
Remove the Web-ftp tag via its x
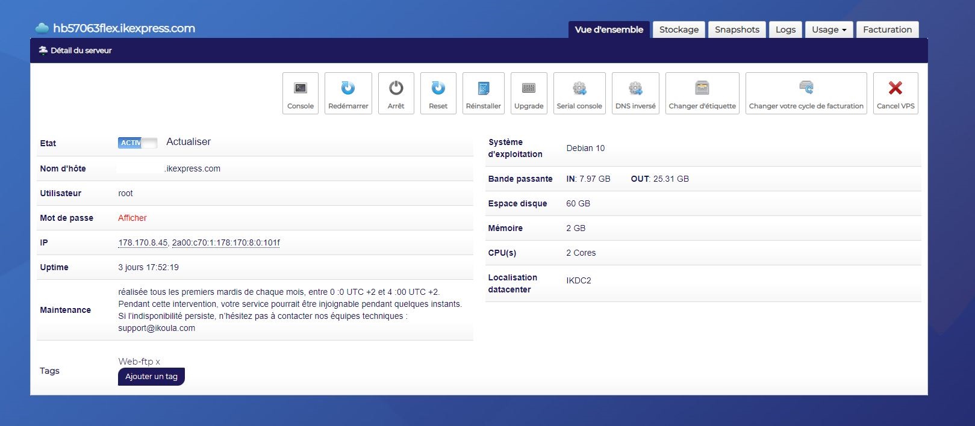click(x=158, y=362)
